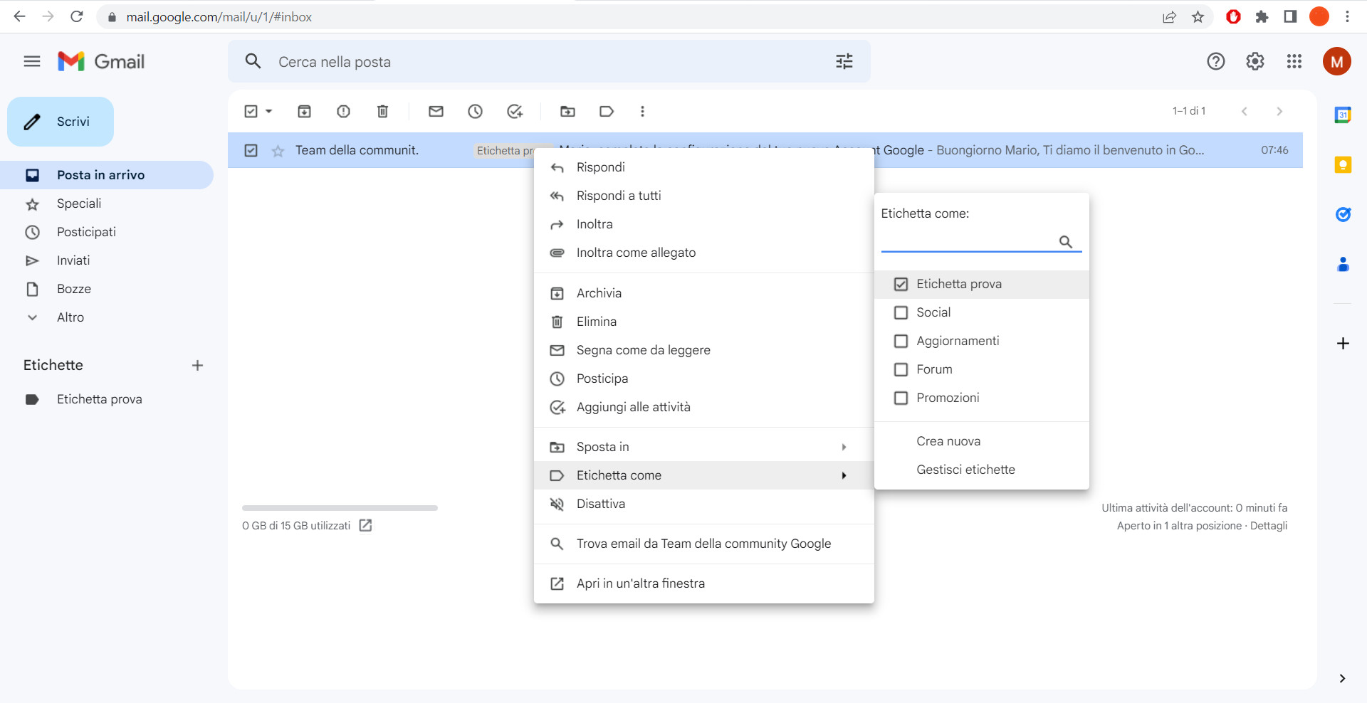Image resolution: width=1367 pixels, height=703 pixels.
Task: Mark email as unread via envelope icon
Action: (436, 112)
